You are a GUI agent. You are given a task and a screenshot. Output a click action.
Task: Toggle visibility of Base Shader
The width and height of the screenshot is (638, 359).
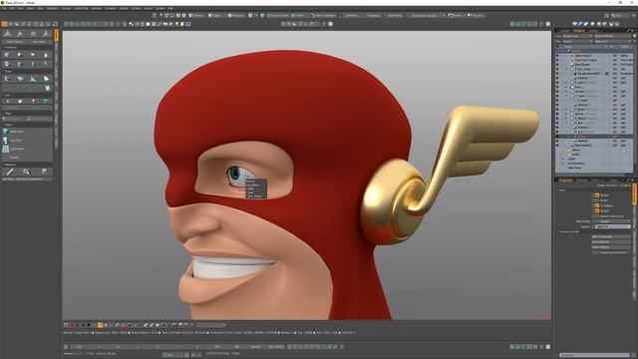tap(557, 64)
